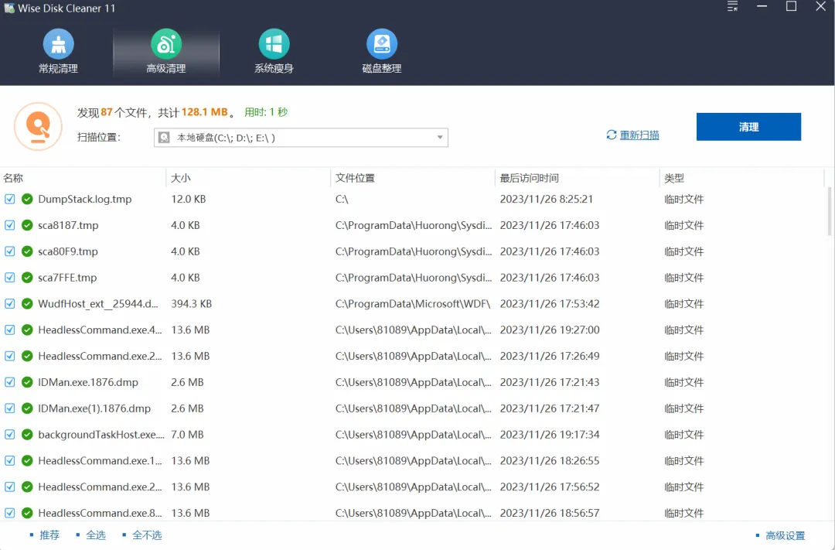This screenshot has width=835, height=550.
Task: Open 高级设置 advanced settings link
Action: click(x=786, y=535)
